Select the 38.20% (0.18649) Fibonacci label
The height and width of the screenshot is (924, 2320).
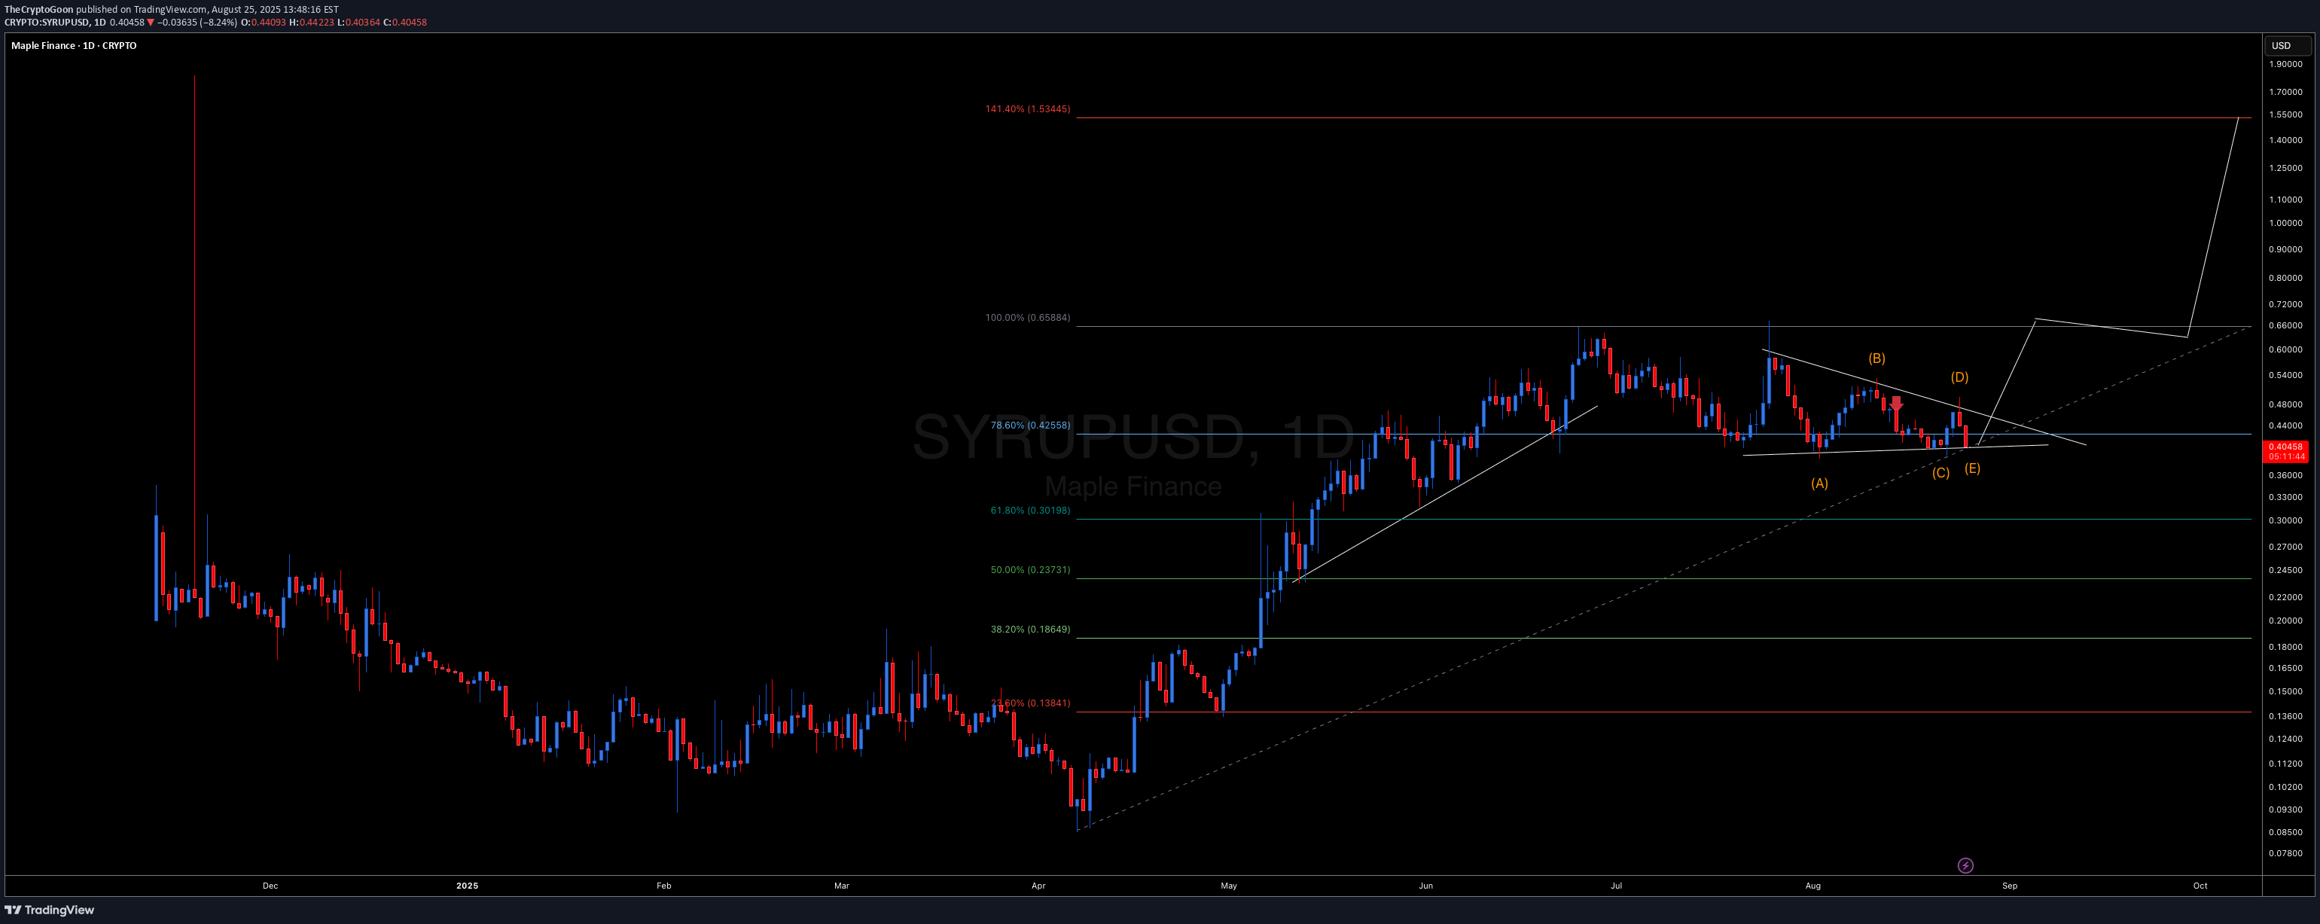click(x=1030, y=630)
